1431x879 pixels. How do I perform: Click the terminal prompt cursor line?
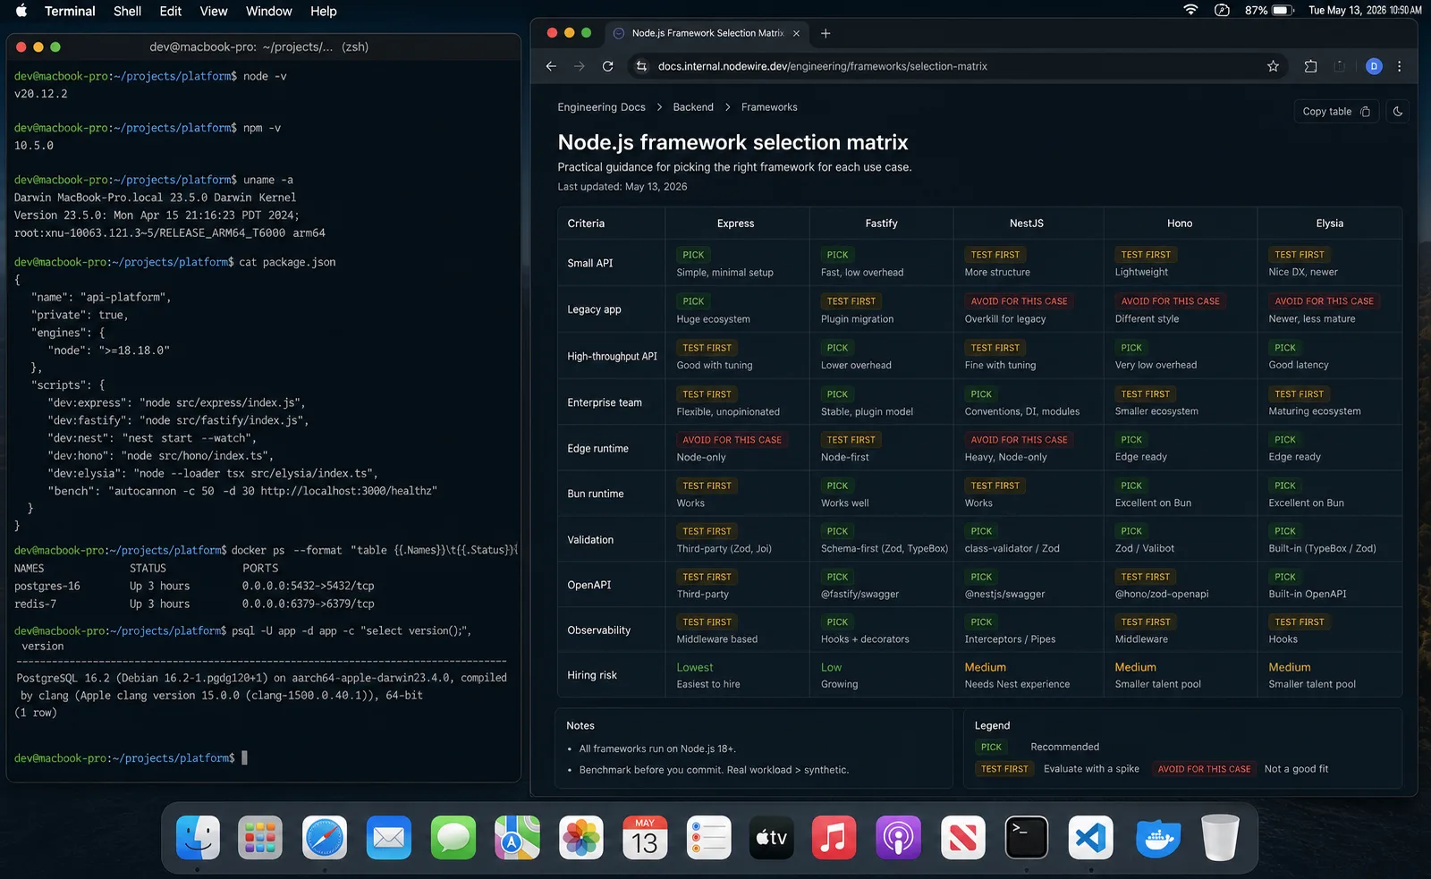[131, 758]
